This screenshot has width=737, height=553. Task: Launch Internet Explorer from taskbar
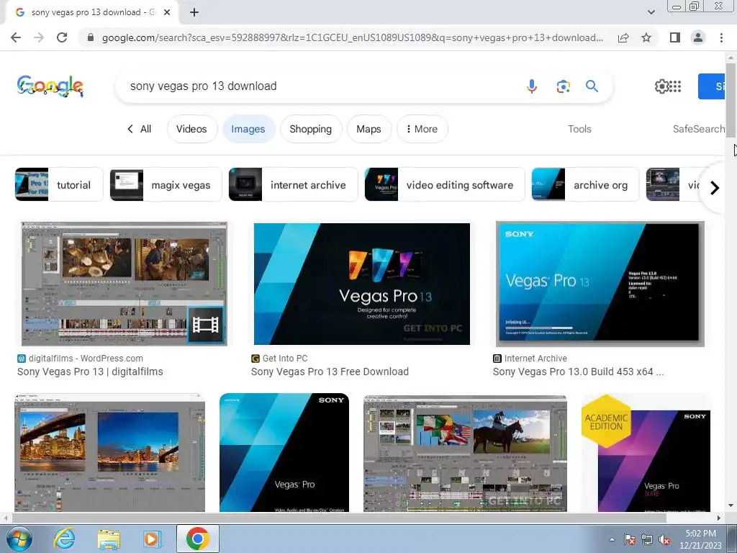64,539
